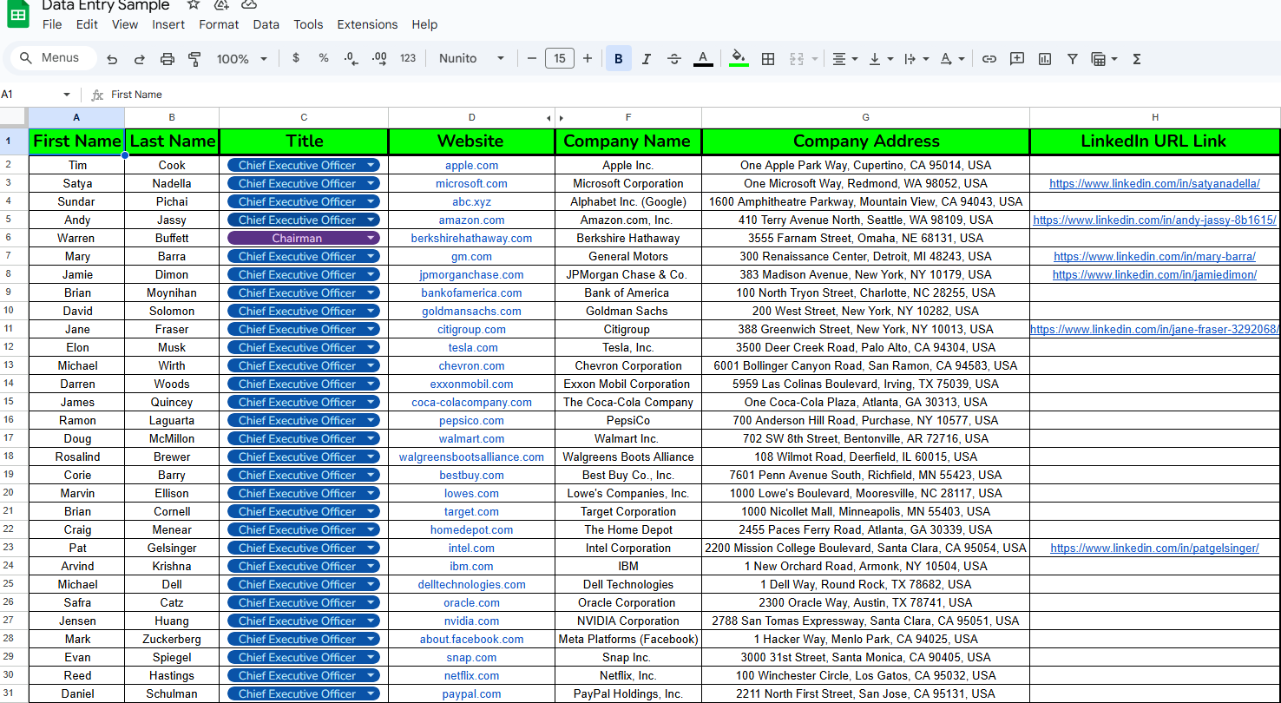Create a filter using the funnel icon
The image size is (1281, 703).
point(1073,59)
